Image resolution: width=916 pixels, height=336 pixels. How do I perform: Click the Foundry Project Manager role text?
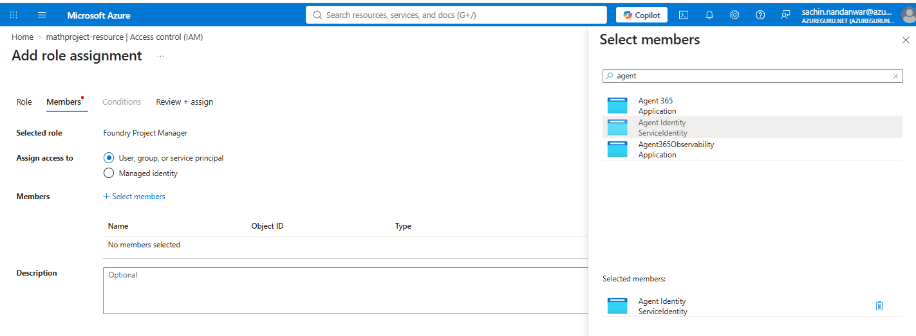click(x=145, y=133)
